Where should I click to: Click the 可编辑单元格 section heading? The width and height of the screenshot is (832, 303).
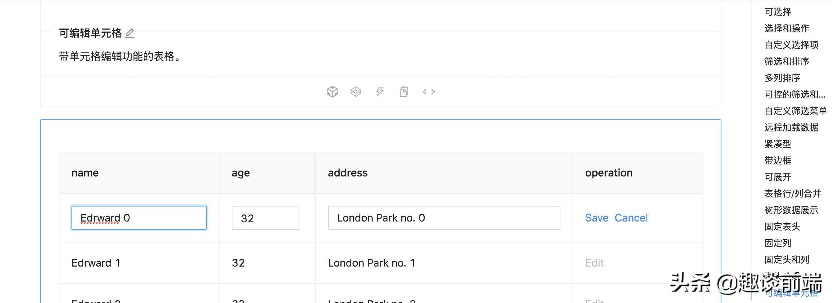pos(90,33)
